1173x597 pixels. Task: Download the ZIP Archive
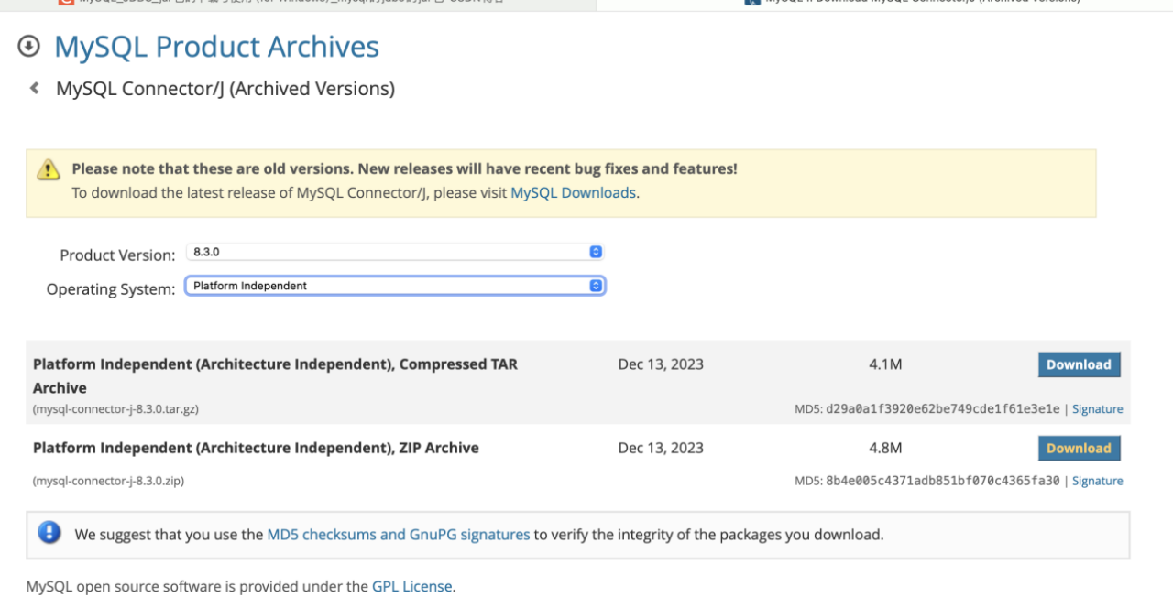point(1079,449)
